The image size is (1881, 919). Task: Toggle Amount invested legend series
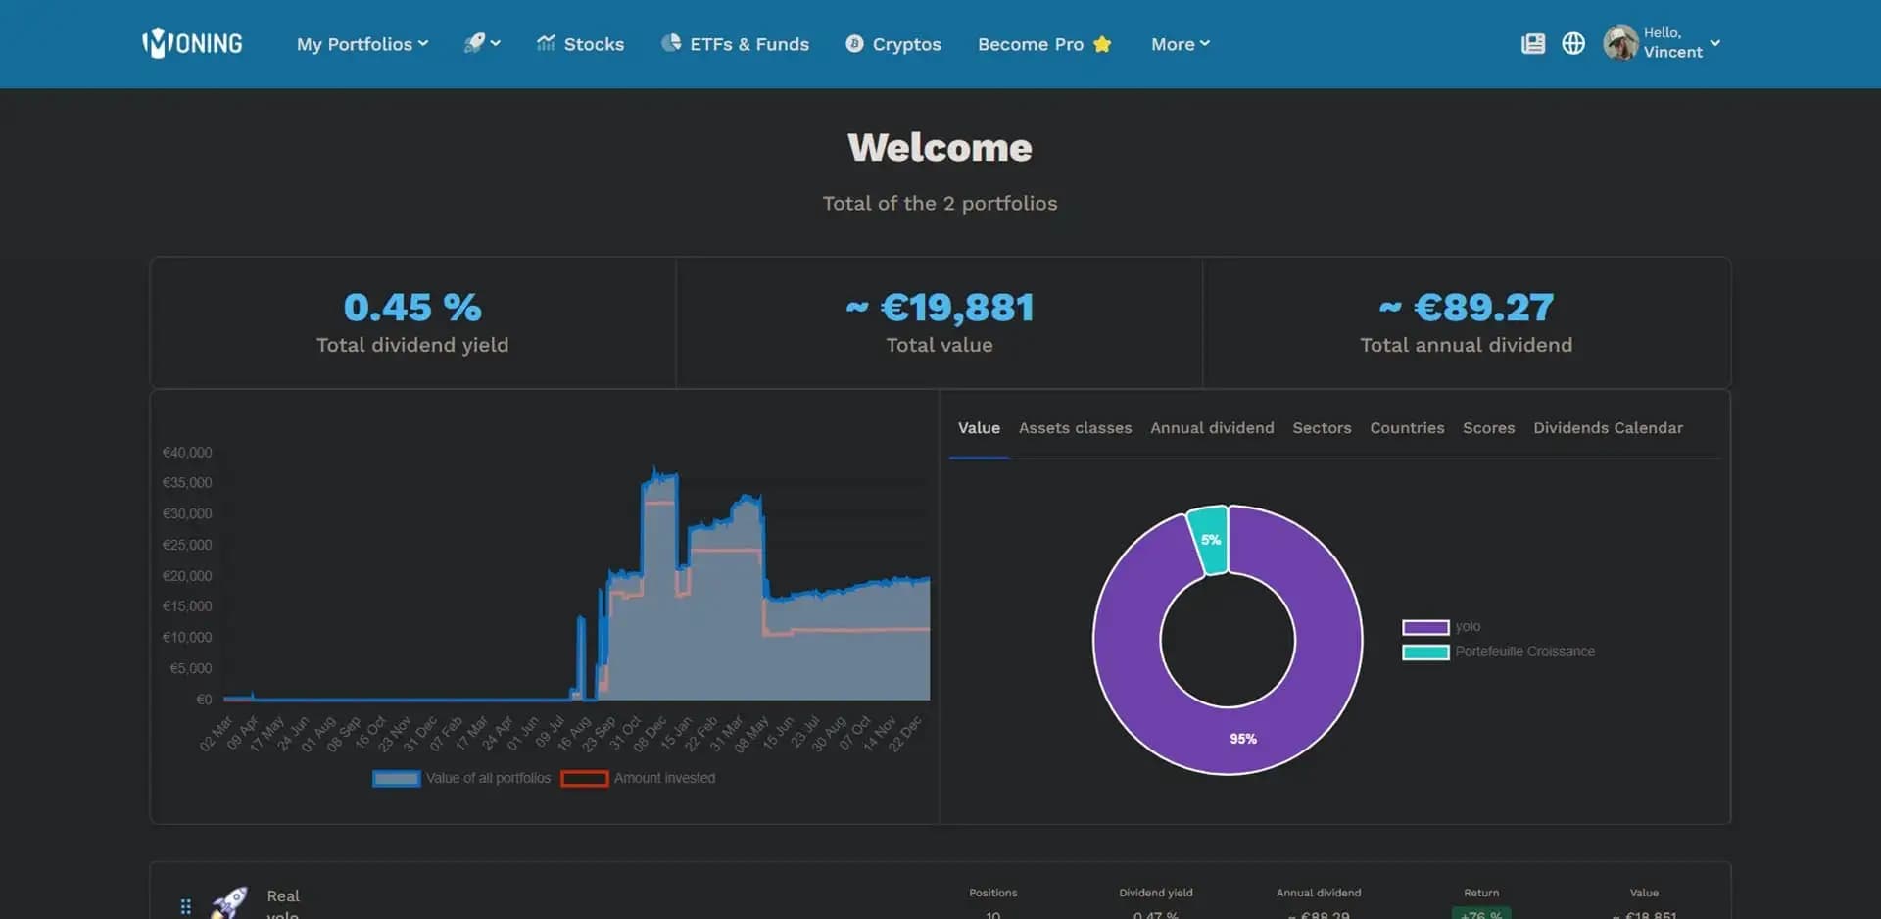[x=638, y=778]
